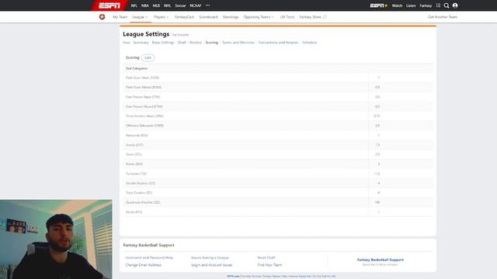Select the Offensive Rebounds (OREB) row

[278, 126]
